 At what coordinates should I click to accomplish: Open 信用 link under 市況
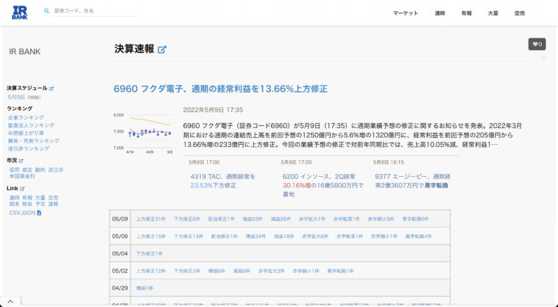click(x=14, y=170)
